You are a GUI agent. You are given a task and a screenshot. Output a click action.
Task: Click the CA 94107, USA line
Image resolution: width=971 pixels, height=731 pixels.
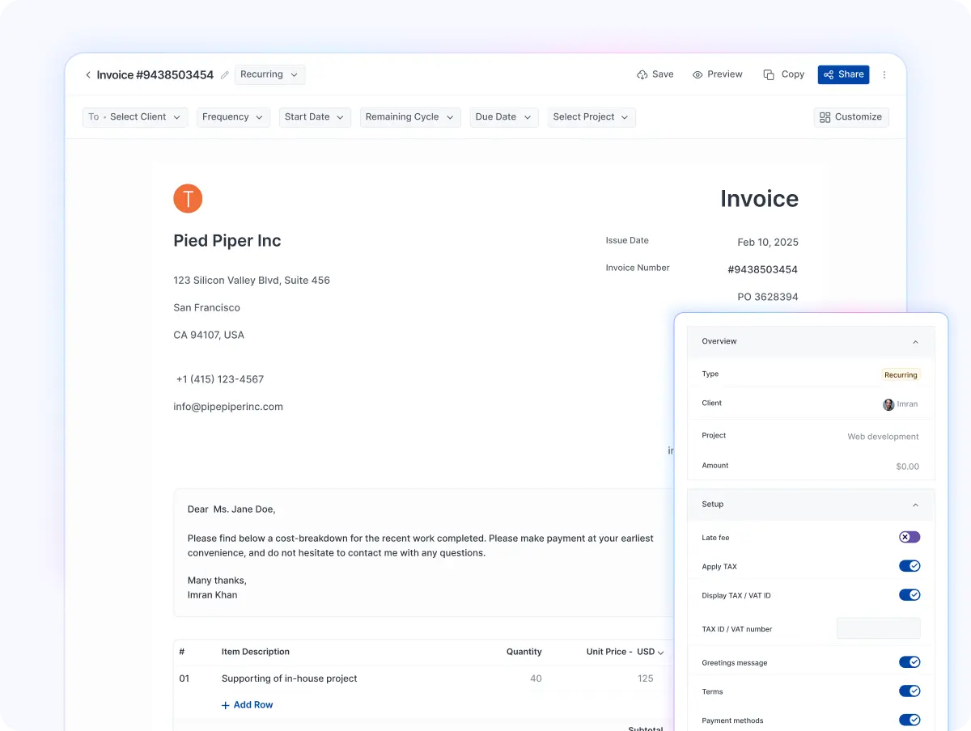pos(209,335)
